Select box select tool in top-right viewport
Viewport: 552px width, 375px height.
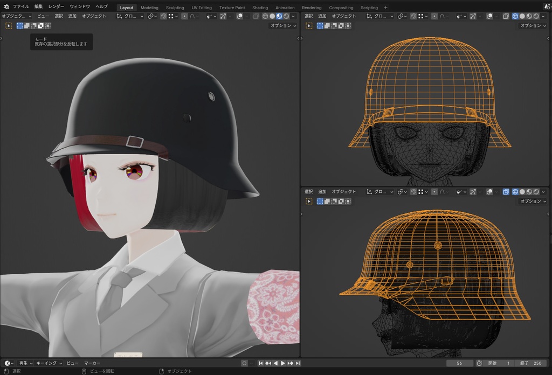(x=309, y=26)
